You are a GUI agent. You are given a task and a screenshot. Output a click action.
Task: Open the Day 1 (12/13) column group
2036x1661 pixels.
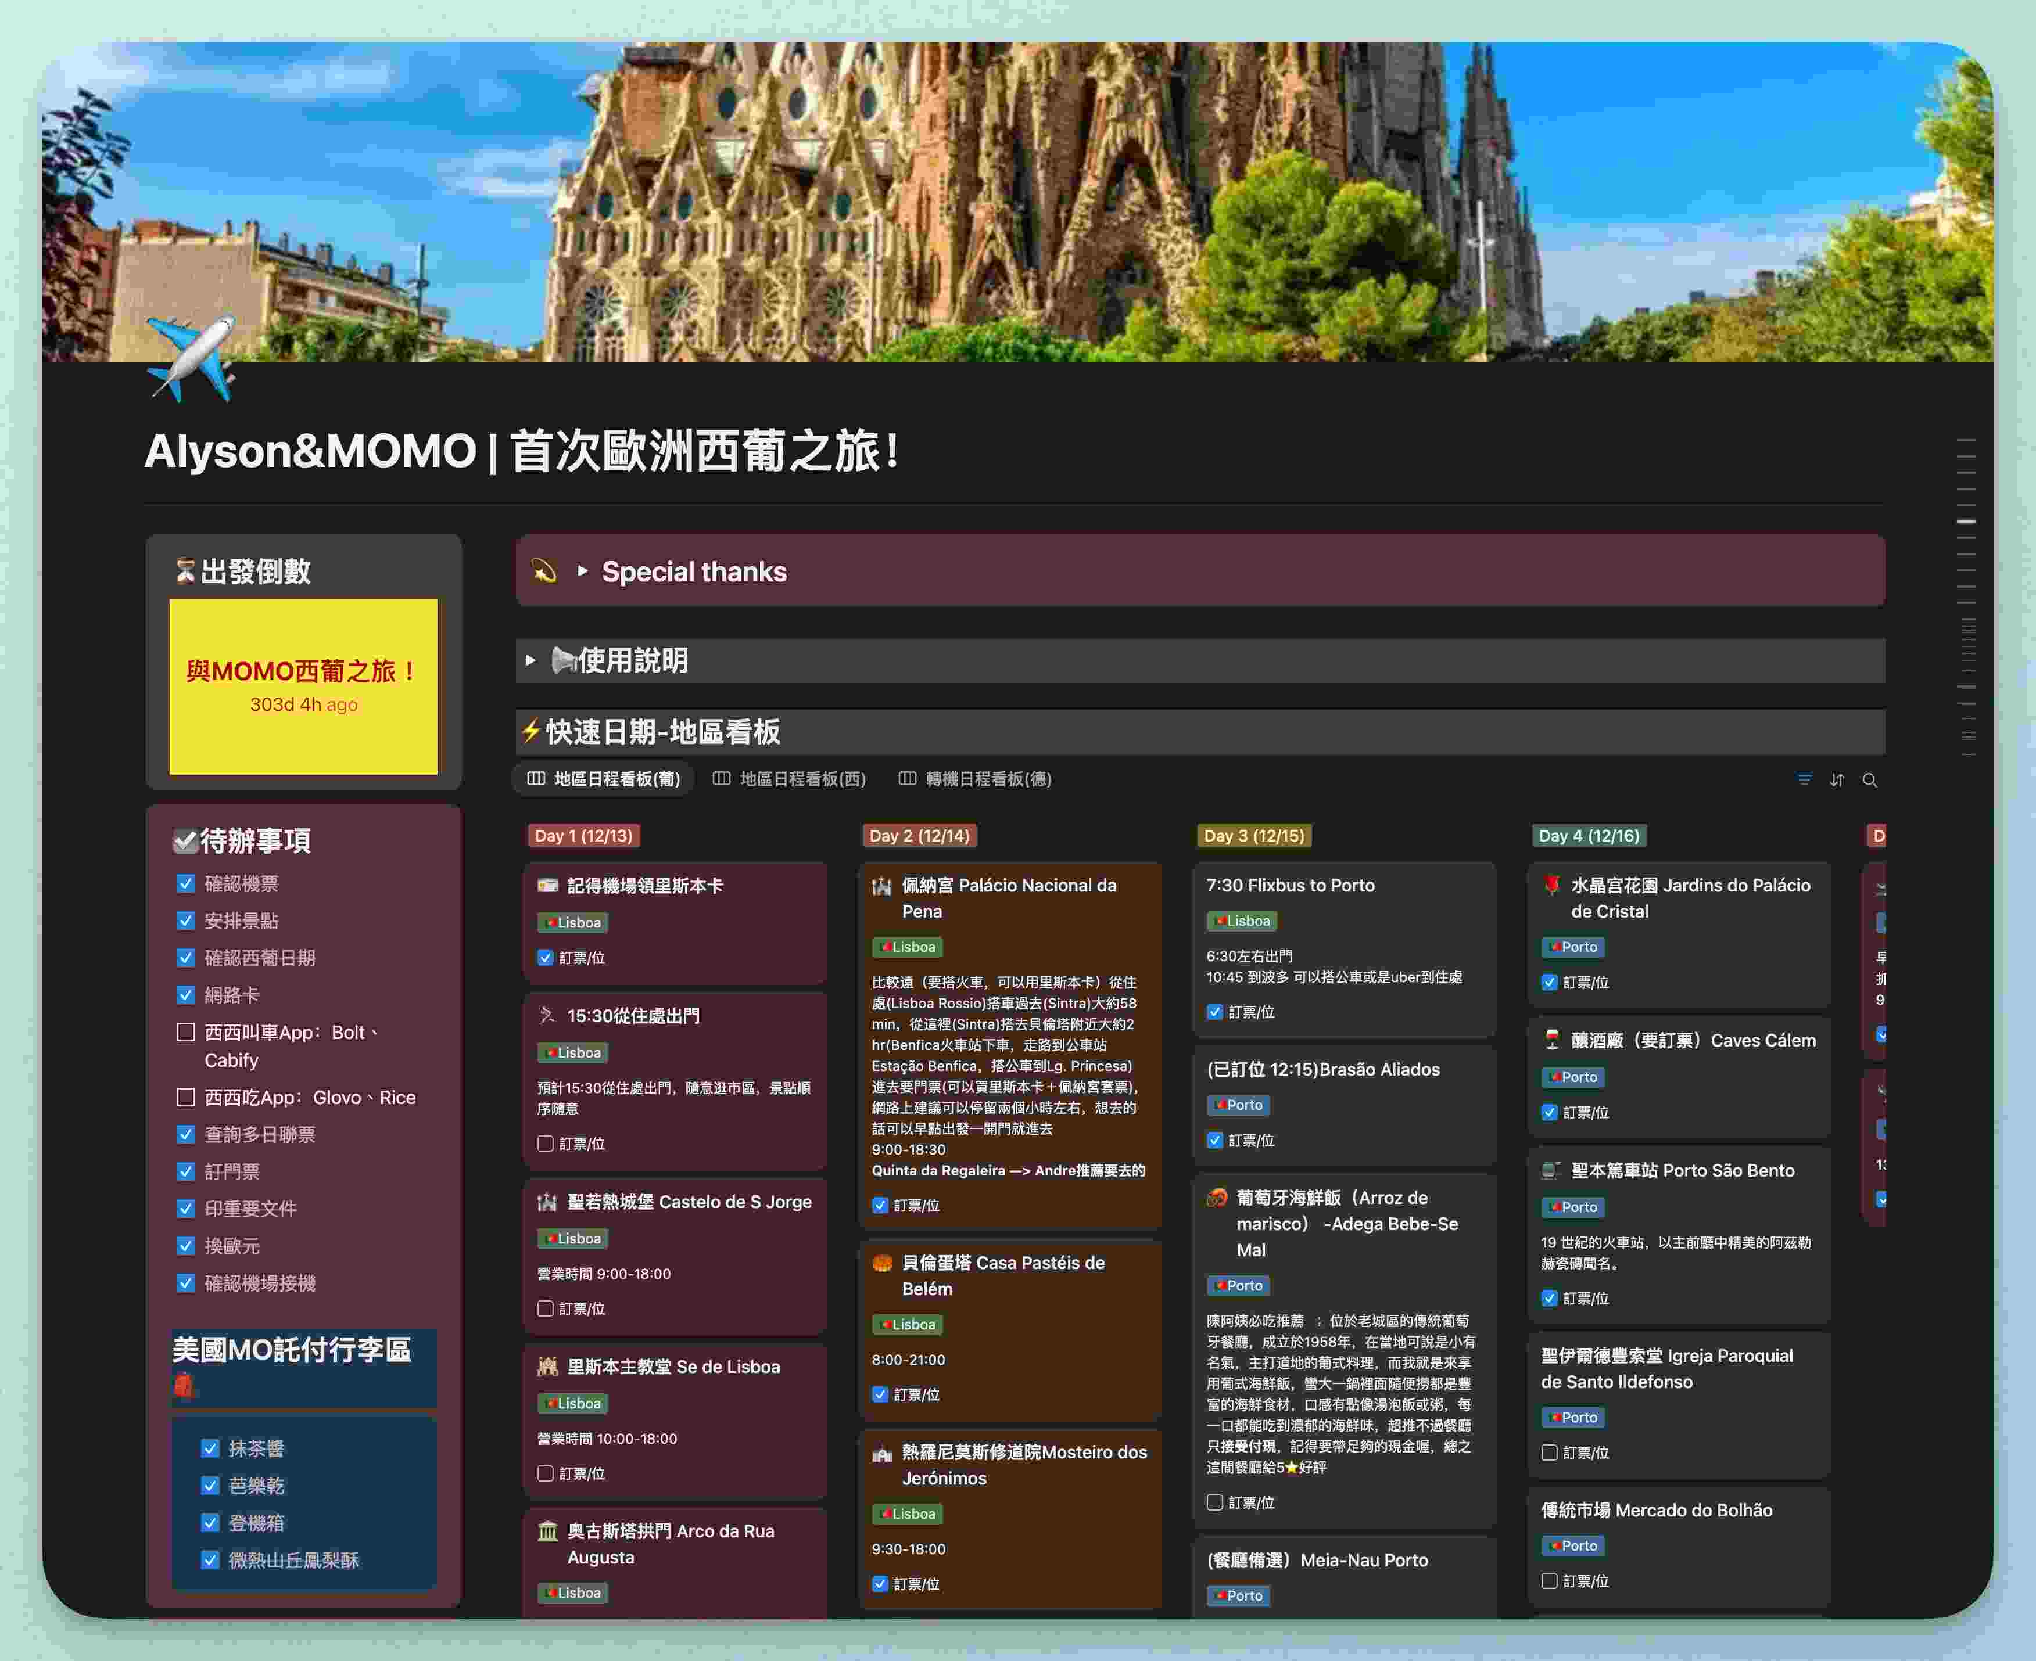point(584,835)
